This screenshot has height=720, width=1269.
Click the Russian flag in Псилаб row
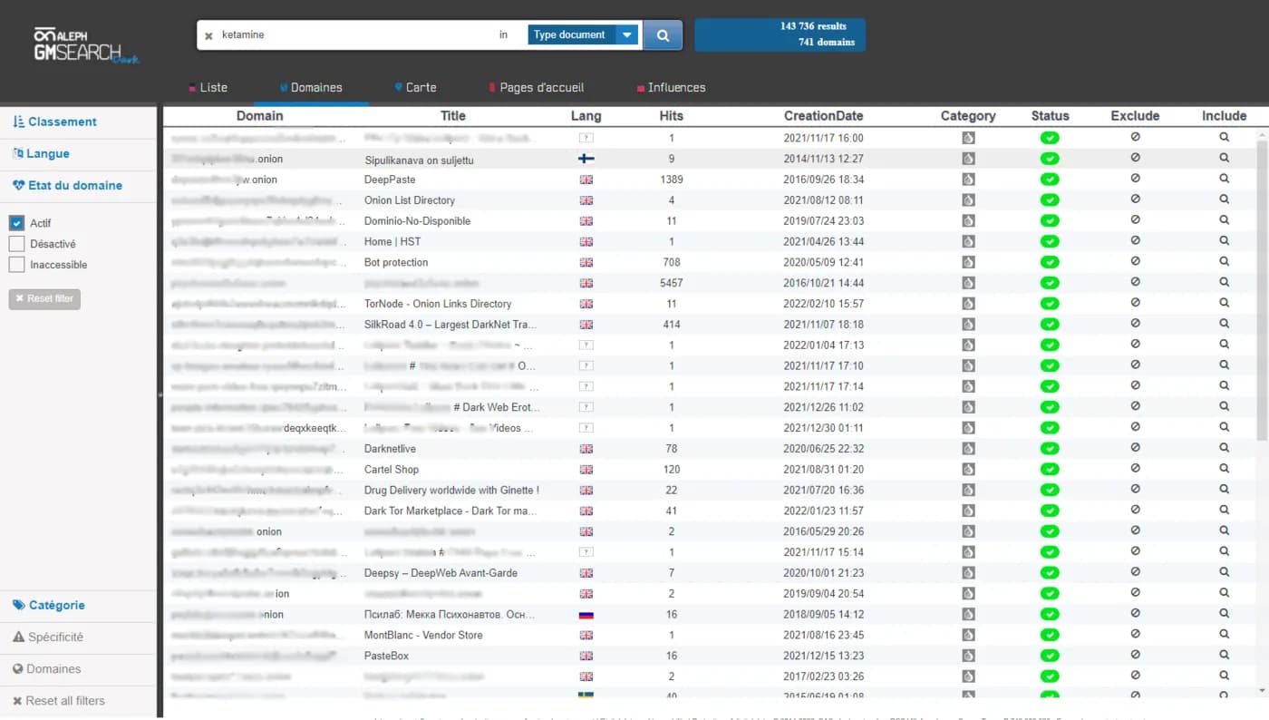tap(586, 615)
